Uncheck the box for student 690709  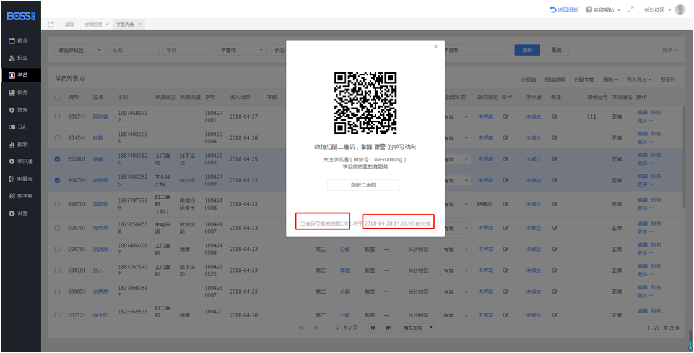pyautogui.click(x=58, y=181)
